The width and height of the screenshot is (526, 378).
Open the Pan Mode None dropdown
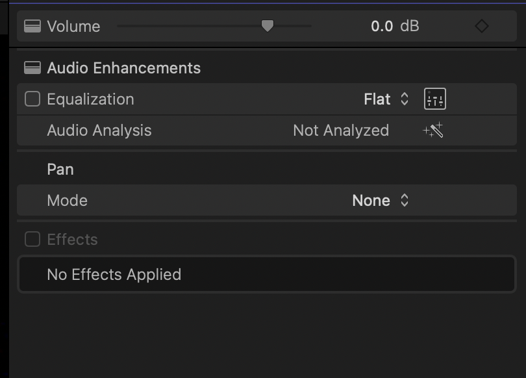[x=381, y=201]
